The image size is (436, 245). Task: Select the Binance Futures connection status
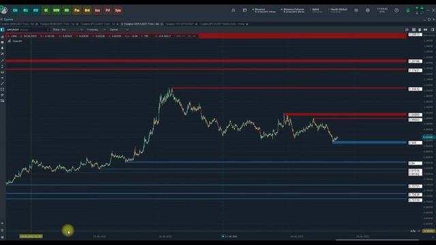(293, 10)
